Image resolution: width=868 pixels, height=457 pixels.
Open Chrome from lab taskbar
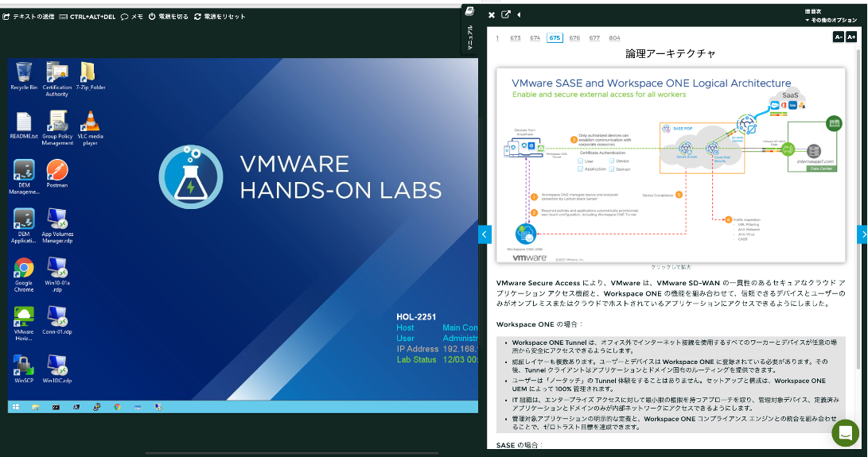tap(118, 407)
